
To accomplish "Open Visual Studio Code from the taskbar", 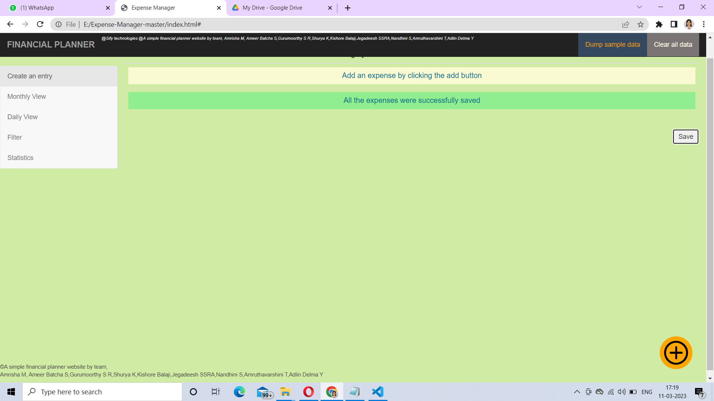I will 377,392.
